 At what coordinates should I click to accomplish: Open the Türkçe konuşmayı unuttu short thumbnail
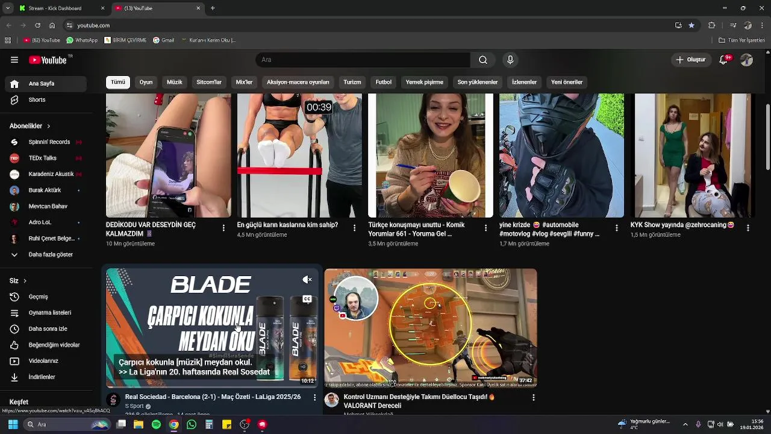coord(431,156)
